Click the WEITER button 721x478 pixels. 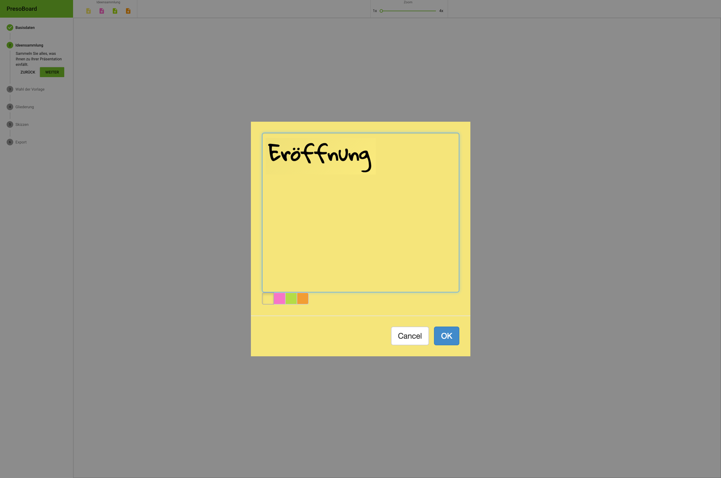coord(52,72)
